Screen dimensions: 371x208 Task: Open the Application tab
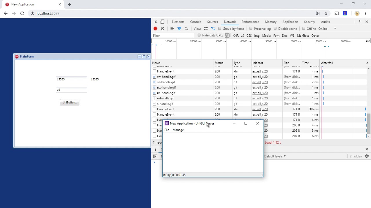(x=290, y=22)
